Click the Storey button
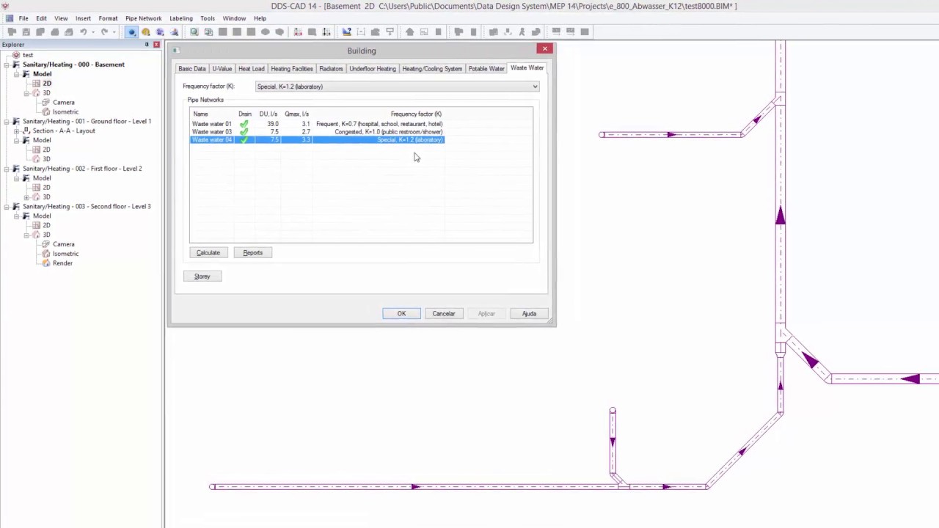 coord(202,276)
